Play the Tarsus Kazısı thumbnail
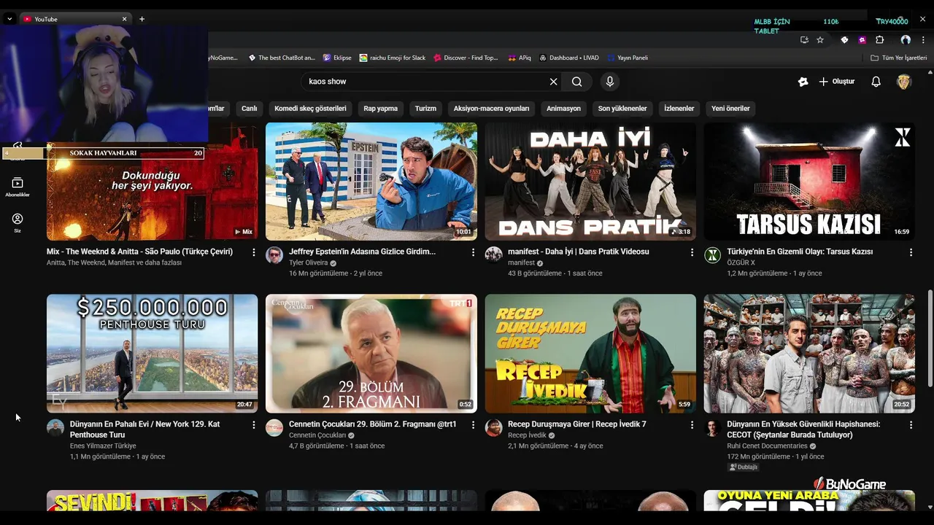Viewport: 934px width, 525px height. [809, 181]
